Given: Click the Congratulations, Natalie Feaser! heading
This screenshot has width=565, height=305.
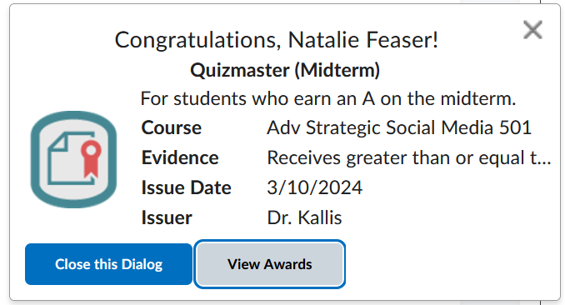Looking at the screenshot, I should (277, 40).
